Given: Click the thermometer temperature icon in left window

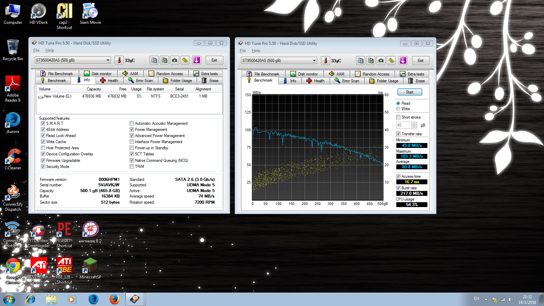Looking at the screenshot, I should pyautogui.click(x=119, y=60).
